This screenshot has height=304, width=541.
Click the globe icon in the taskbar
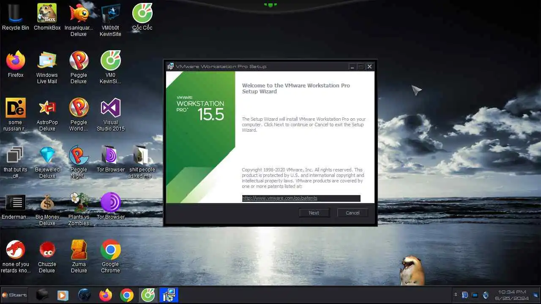point(84,295)
